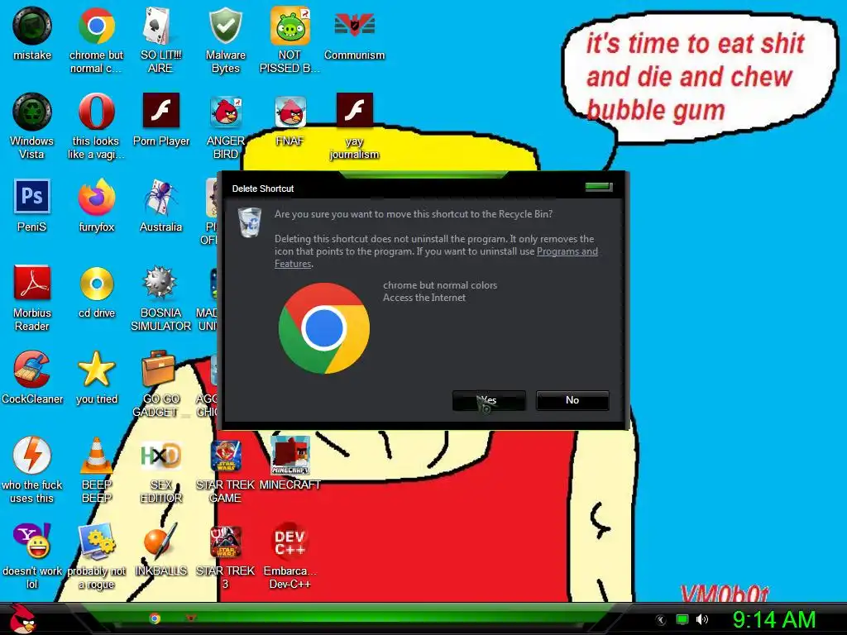
Task: Open Start menu via Angry Birds orb
Action: (22, 618)
